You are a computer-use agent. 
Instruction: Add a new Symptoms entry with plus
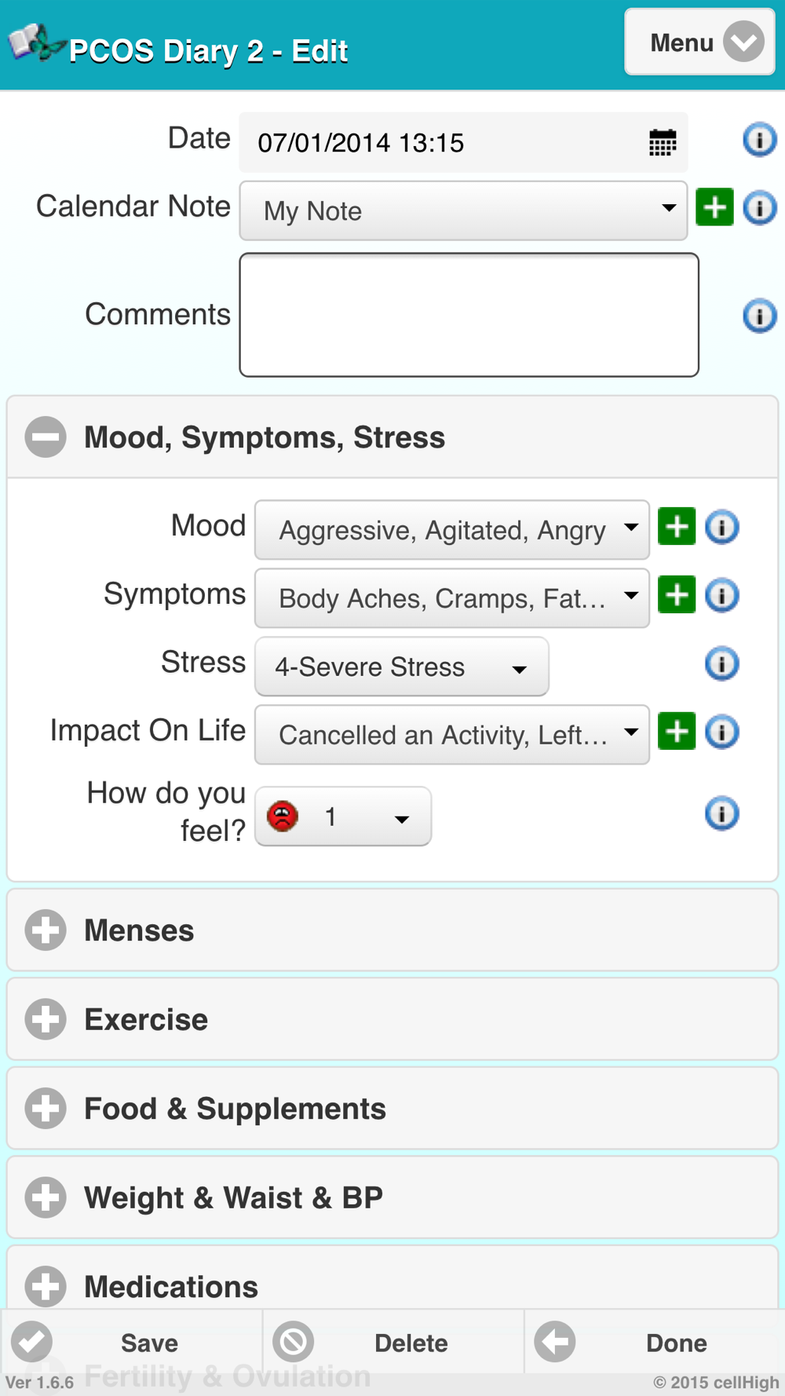(x=677, y=595)
